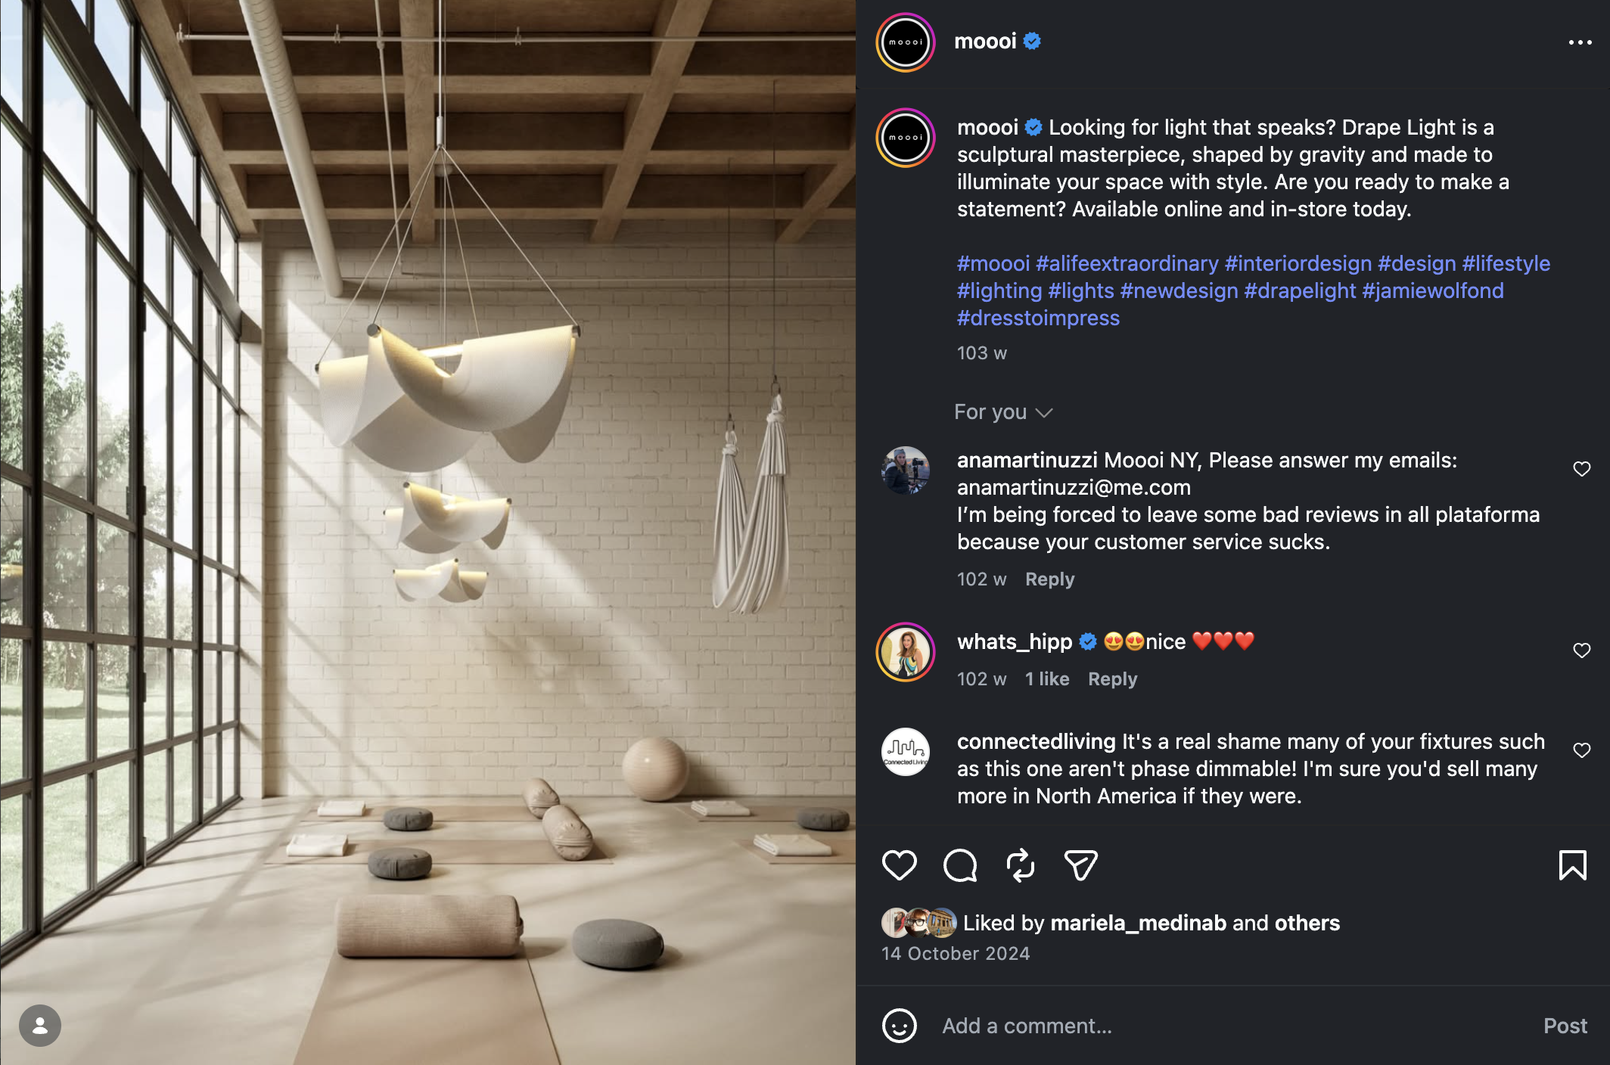Image resolution: width=1610 pixels, height=1065 pixels.
Task: Expand the For you comment sorting dropdown
Action: tap(1003, 412)
